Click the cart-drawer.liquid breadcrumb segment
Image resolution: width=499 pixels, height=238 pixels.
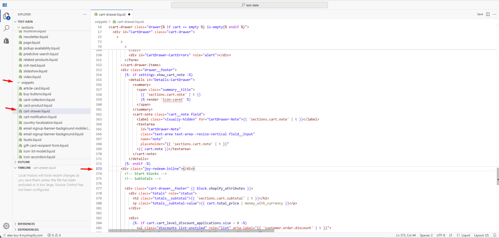tap(131, 22)
